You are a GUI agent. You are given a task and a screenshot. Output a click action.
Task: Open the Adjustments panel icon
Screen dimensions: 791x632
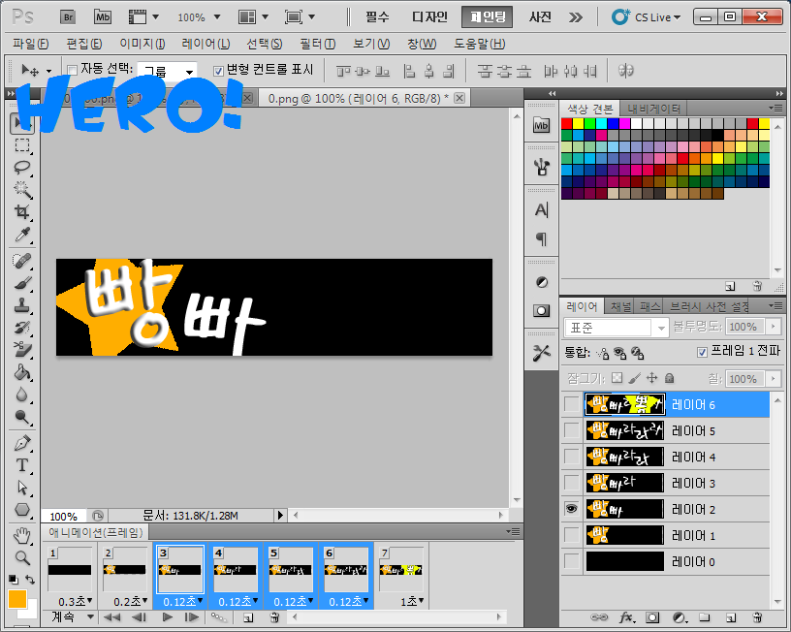541,282
